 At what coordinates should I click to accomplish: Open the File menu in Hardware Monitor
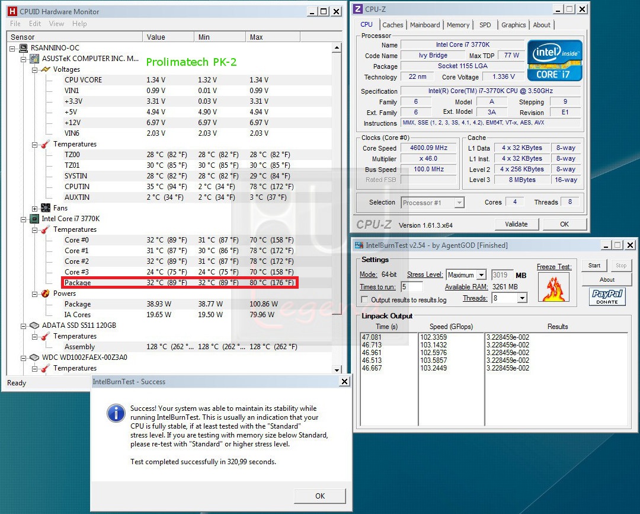(x=15, y=24)
